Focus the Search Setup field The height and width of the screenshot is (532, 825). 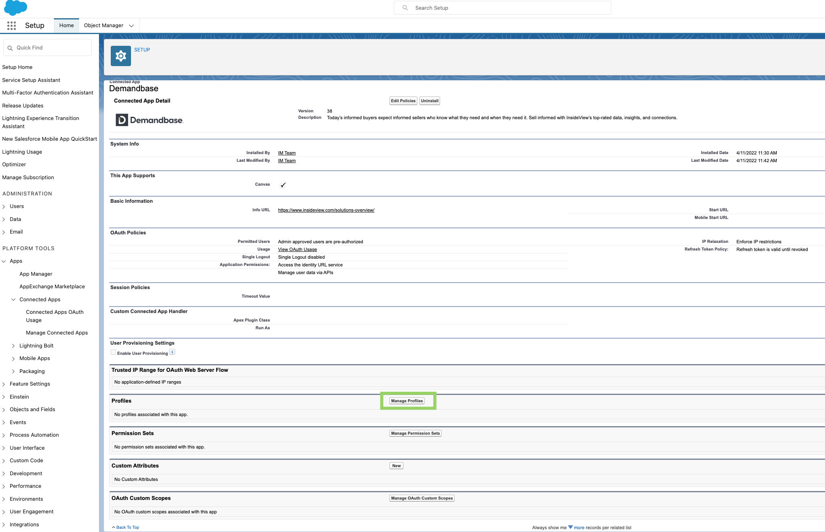502,8
